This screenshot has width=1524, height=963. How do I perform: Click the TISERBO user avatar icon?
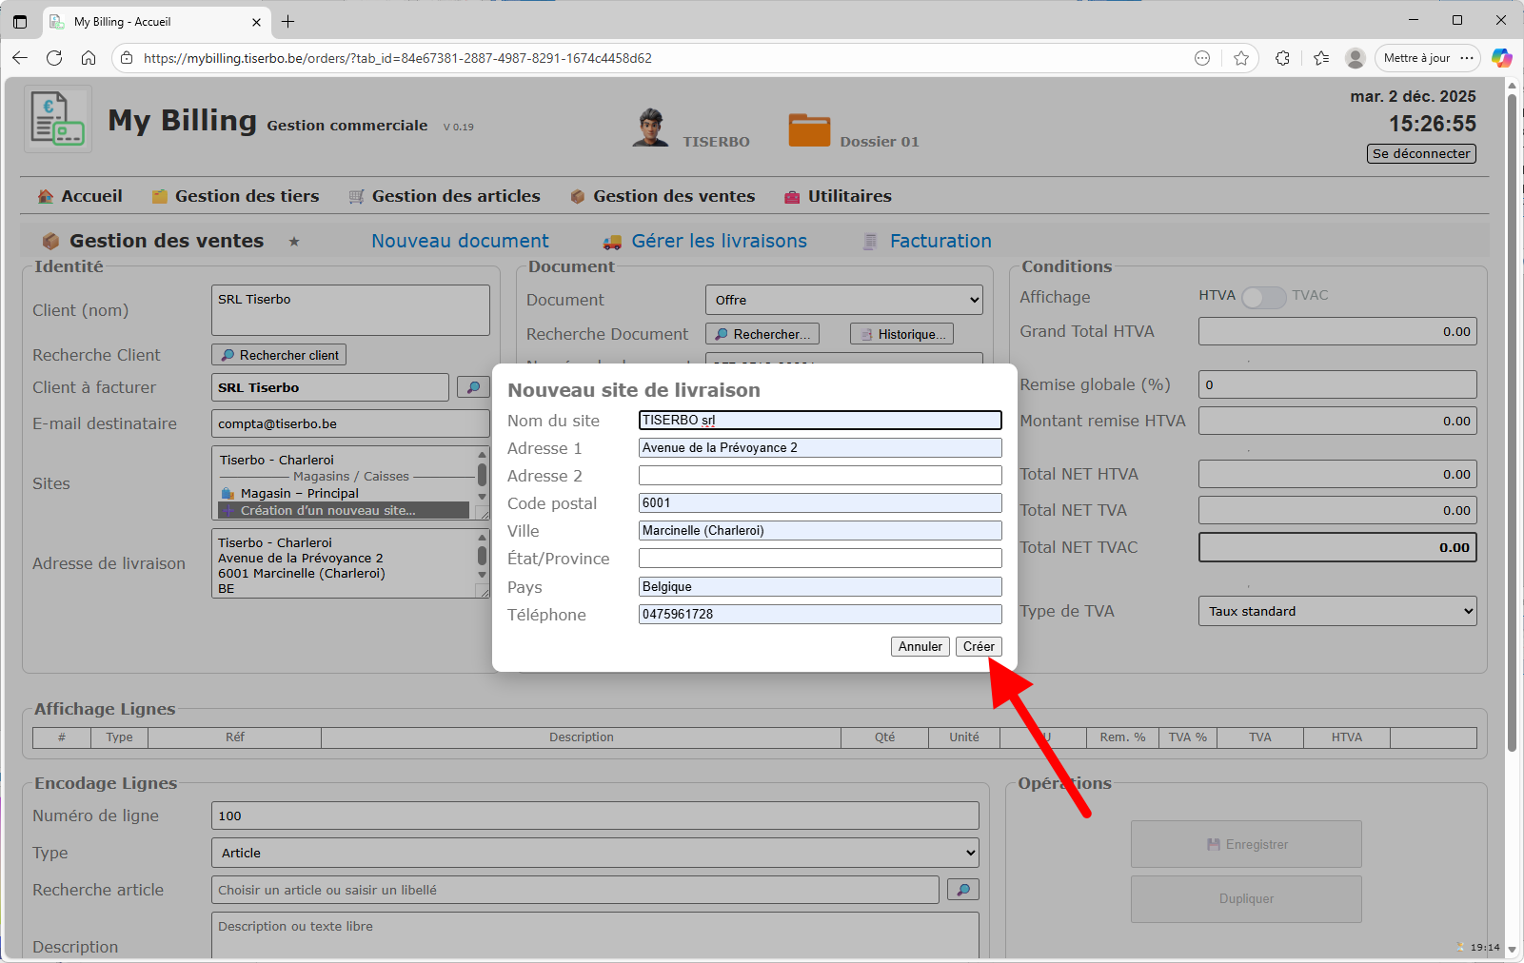tap(650, 128)
